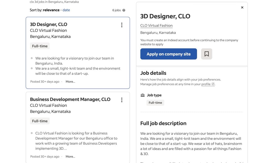Sort job results by relevance
The width and height of the screenshot is (269, 163).
click(x=51, y=10)
